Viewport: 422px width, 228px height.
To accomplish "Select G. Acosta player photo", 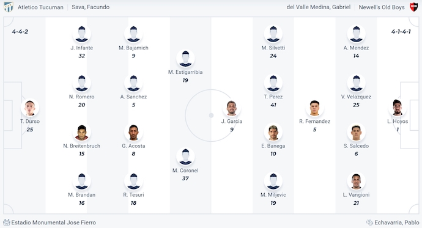I will click(133, 132).
